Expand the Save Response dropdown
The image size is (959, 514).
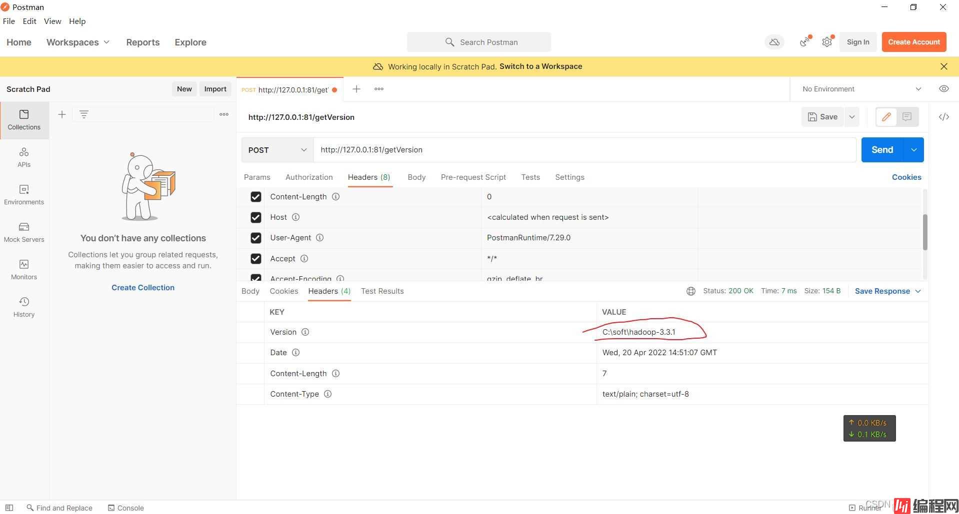[x=888, y=291]
